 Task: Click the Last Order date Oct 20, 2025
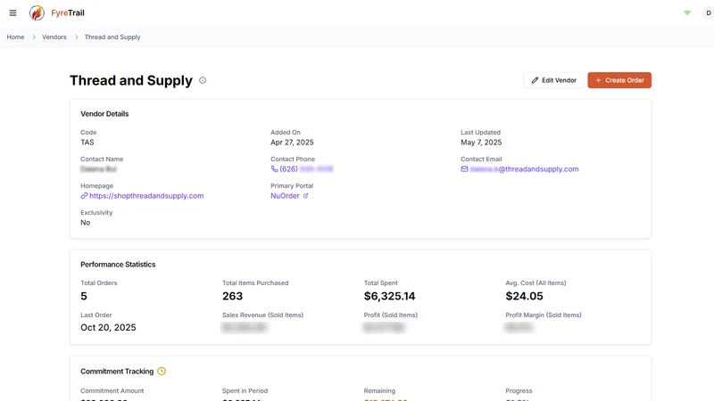(108, 327)
